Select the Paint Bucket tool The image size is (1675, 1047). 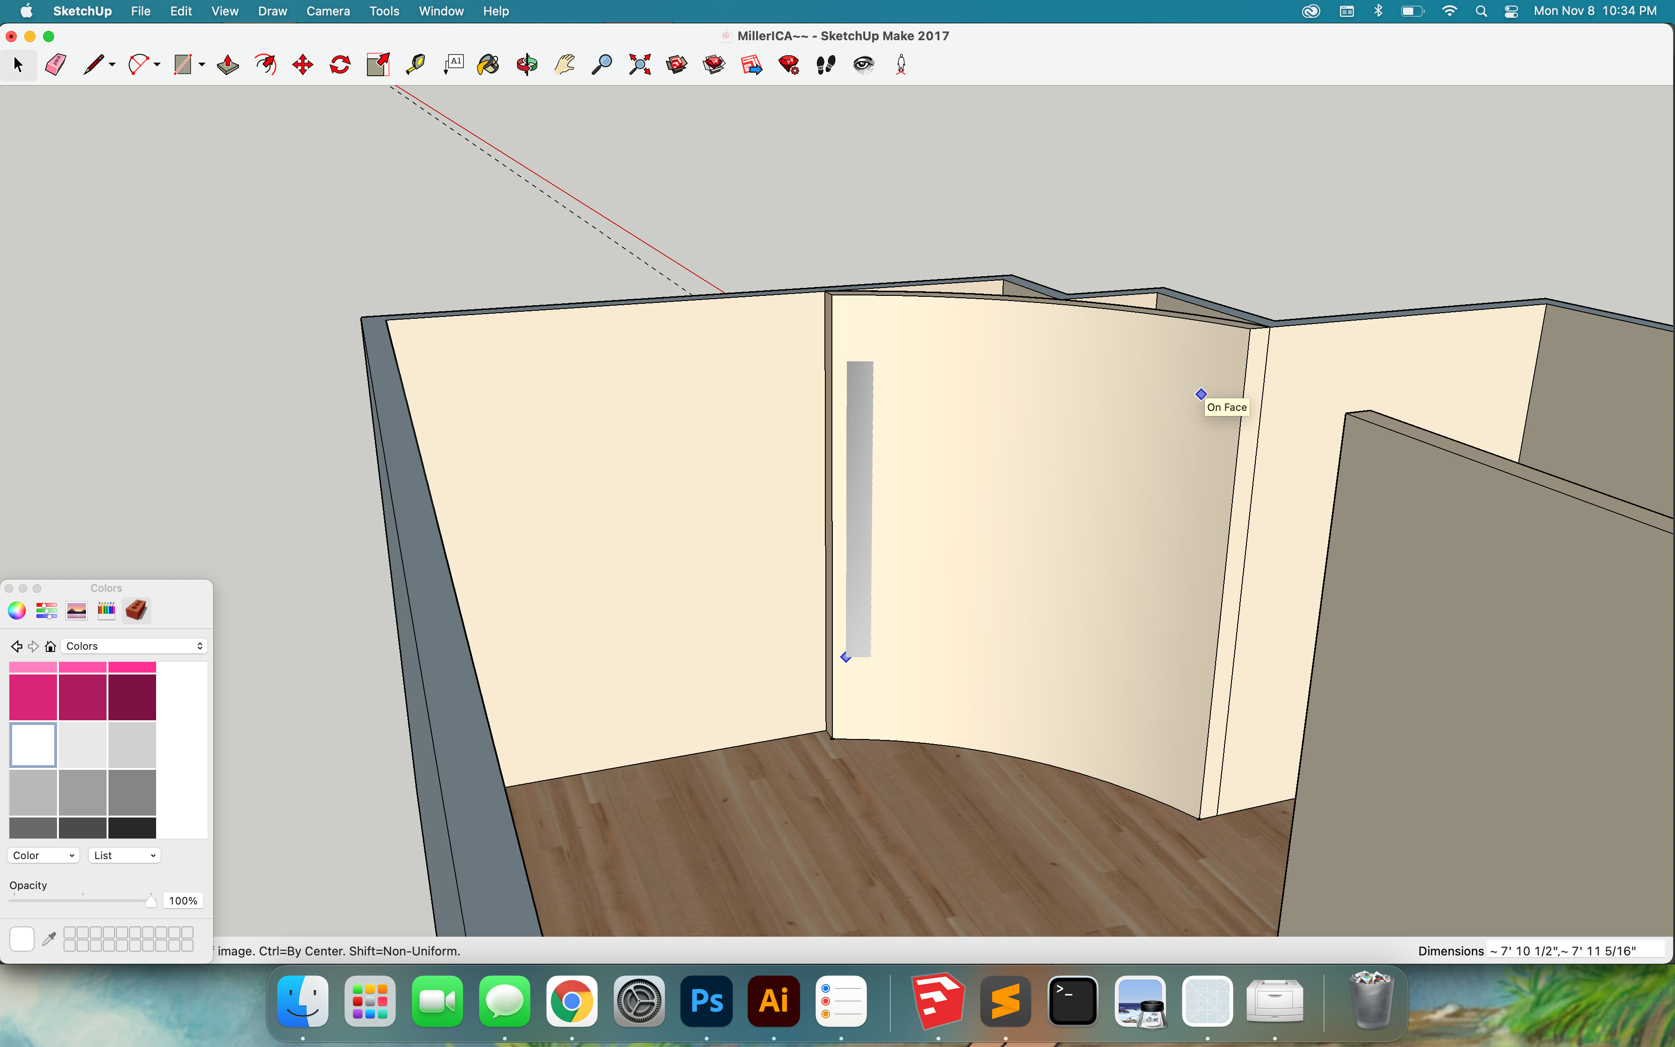[488, 65]
